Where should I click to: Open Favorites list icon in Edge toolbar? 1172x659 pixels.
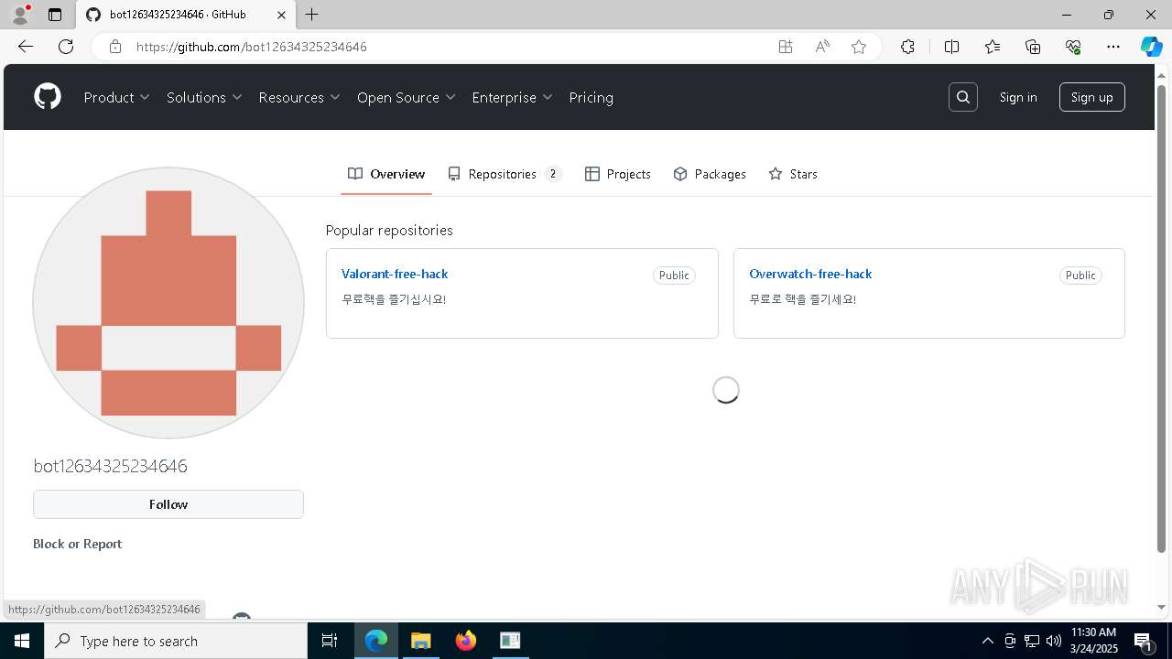coord(993,47)
